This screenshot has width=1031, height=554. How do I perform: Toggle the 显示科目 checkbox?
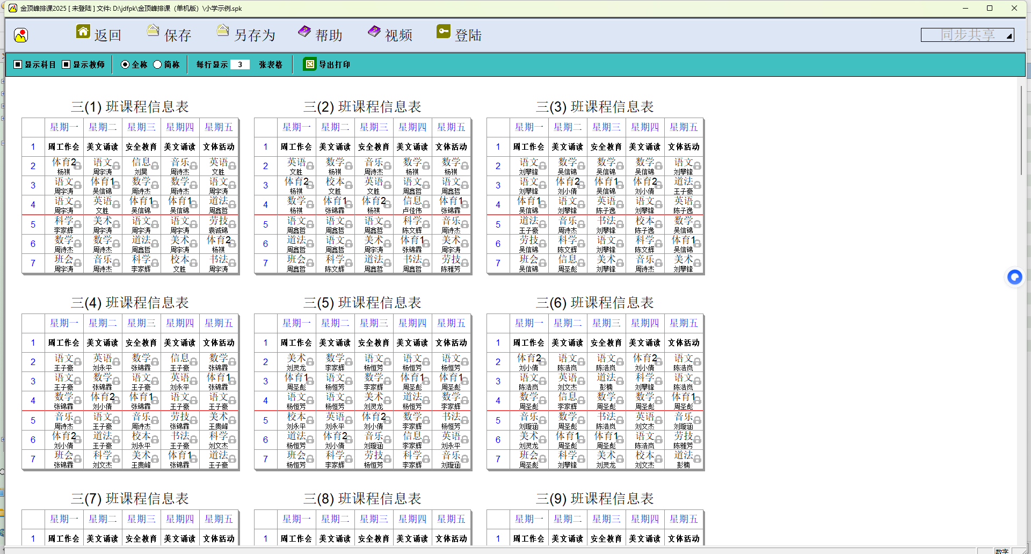pos(18,64)
